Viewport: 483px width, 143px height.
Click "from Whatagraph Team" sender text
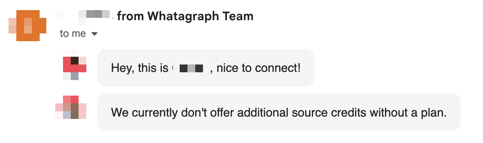pyautogui.click(x=185, y=16)
